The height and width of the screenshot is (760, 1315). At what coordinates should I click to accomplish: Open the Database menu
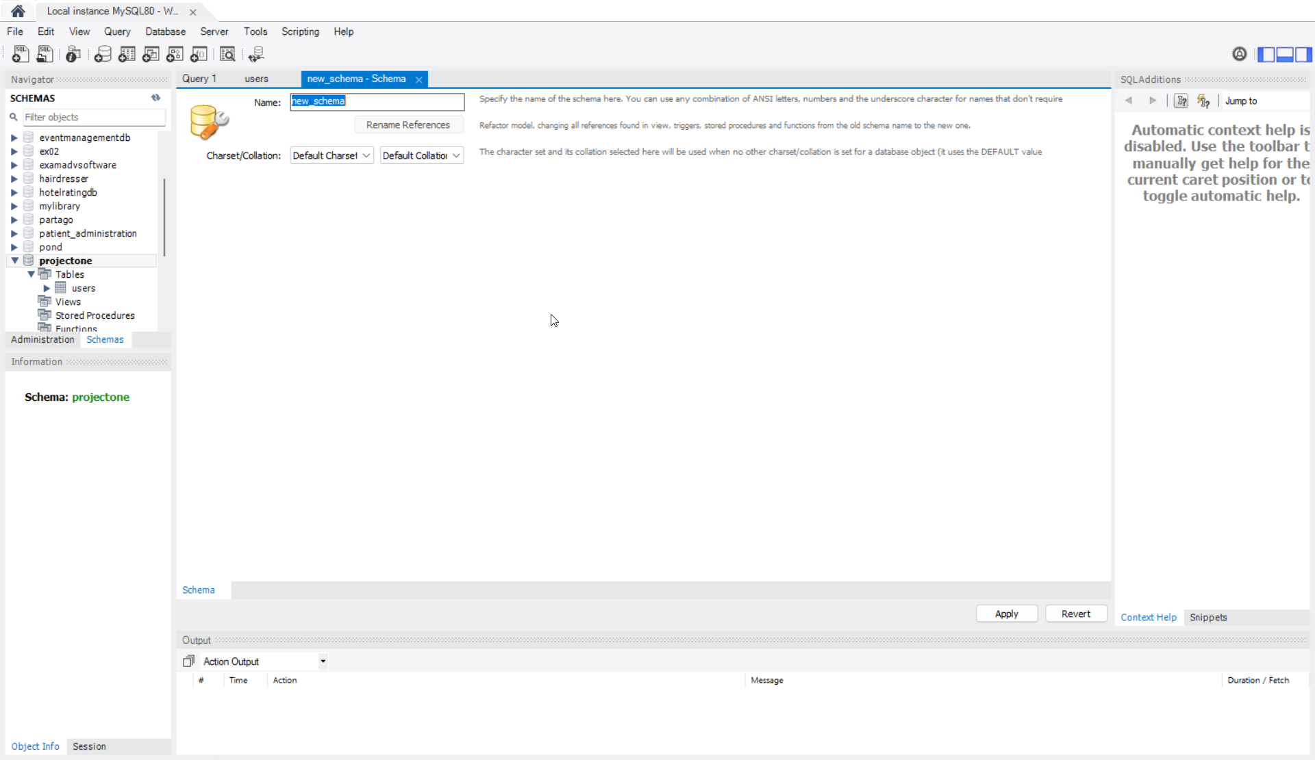[165, 31]
